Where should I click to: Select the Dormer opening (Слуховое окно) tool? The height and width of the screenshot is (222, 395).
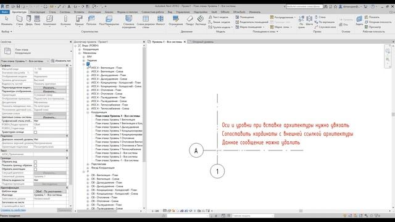tap(325, 27)
